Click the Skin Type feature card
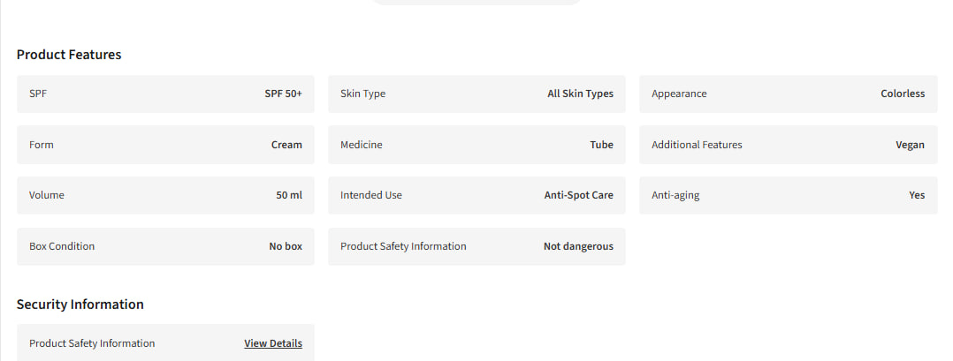The width and height of the screenshot is (953, 361). pos(476,94)
